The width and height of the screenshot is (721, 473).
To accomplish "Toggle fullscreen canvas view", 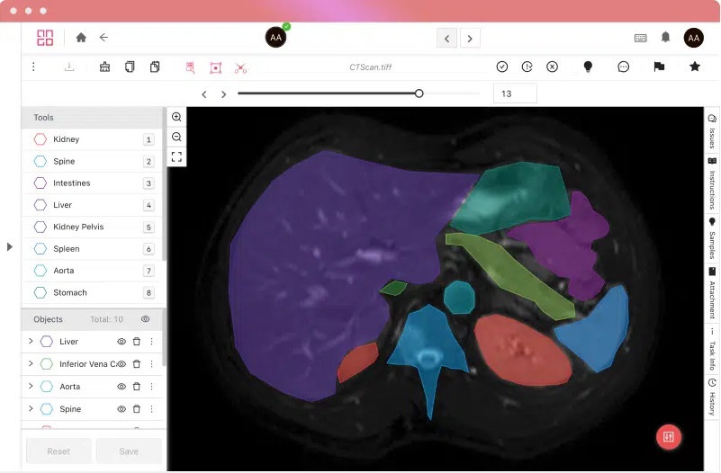I will coord(176,156).
